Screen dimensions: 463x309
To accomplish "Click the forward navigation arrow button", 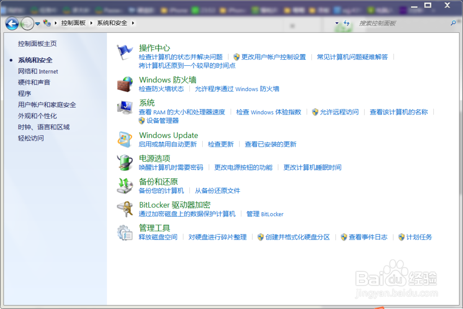I will coord(27,23).
